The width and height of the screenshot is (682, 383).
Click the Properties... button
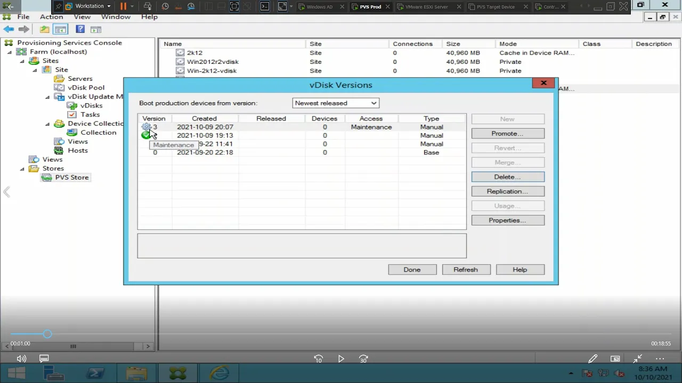(508, 220)
